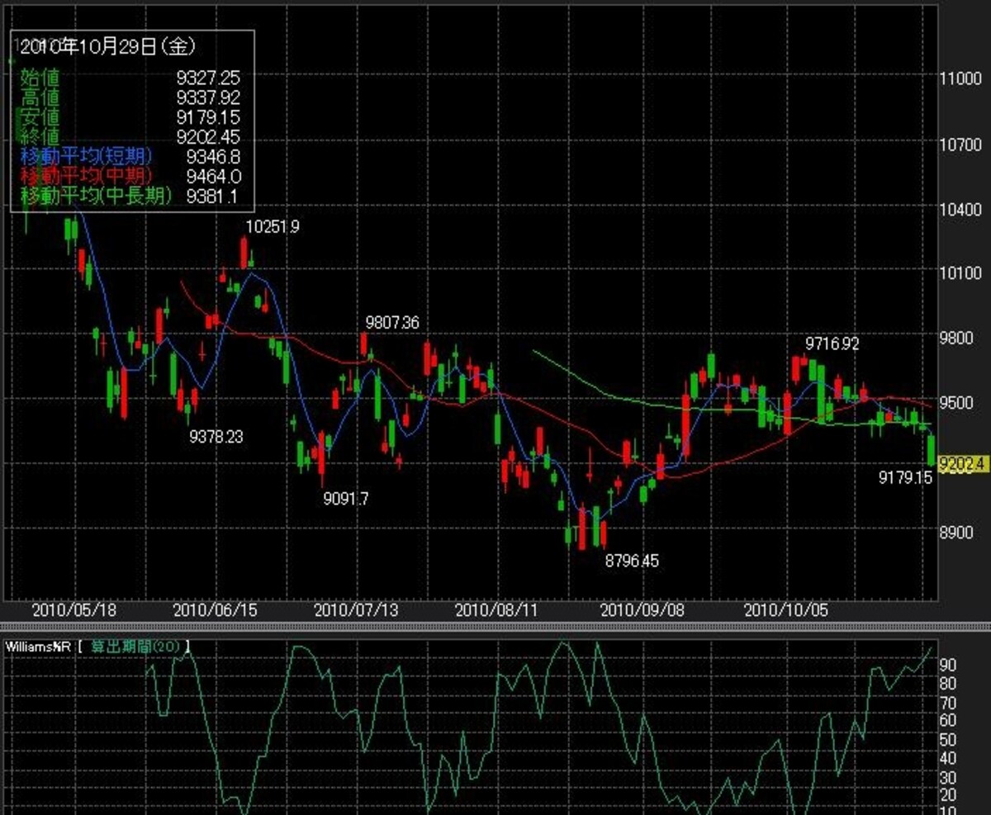Select the 9807.36 price annotation

[x=392, y=322]
